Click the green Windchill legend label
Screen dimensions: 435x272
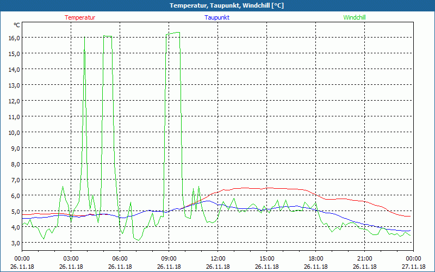pyautogui.click(x=355, y=17)
